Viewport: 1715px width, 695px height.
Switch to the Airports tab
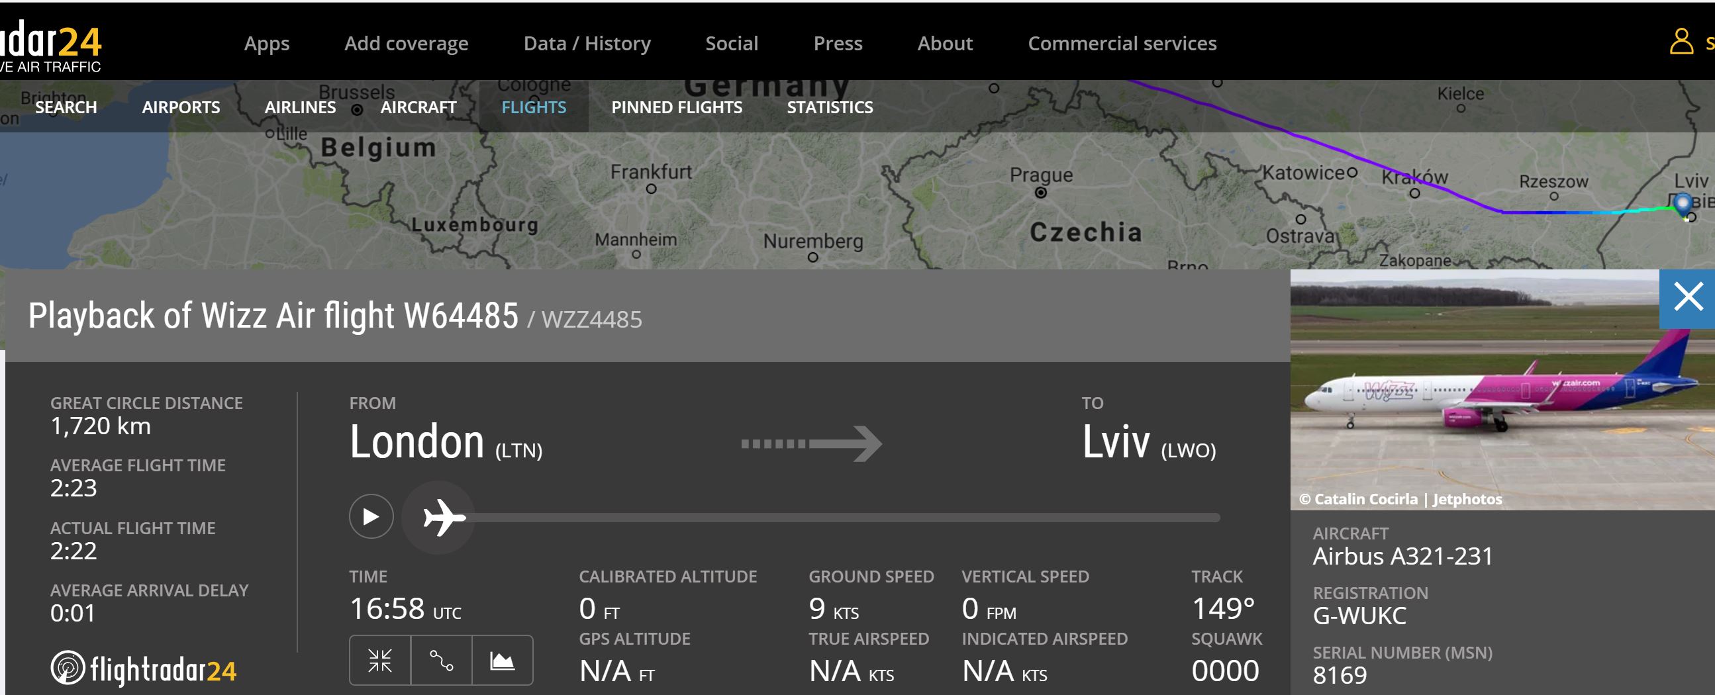[x=180, y=107]
